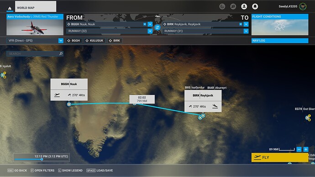Click the 02:02 799 NM route label
The height and width of the screenshot is (177, 315).
point(142,99)
